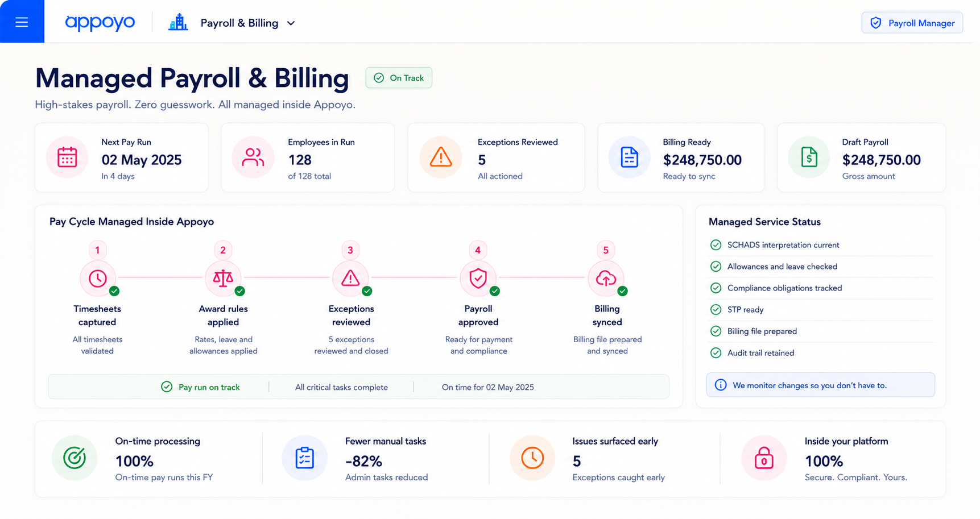Click the Payroll approved shield icon

pos(478,279)
